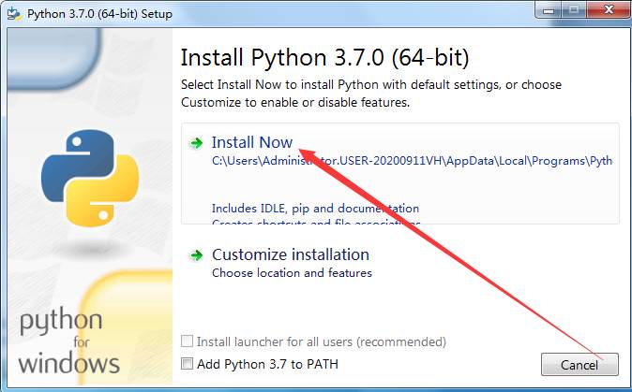Enable the Add Python 3.7 to PATH checkbox
Screen dimensions: 632x392
[188, 364]
